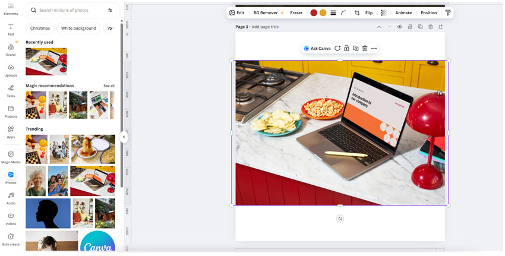The width and height of the screenshot is (505, 256).
Task: Delete page 3 using the page trash icon
Action: click(x=431, y=27)
